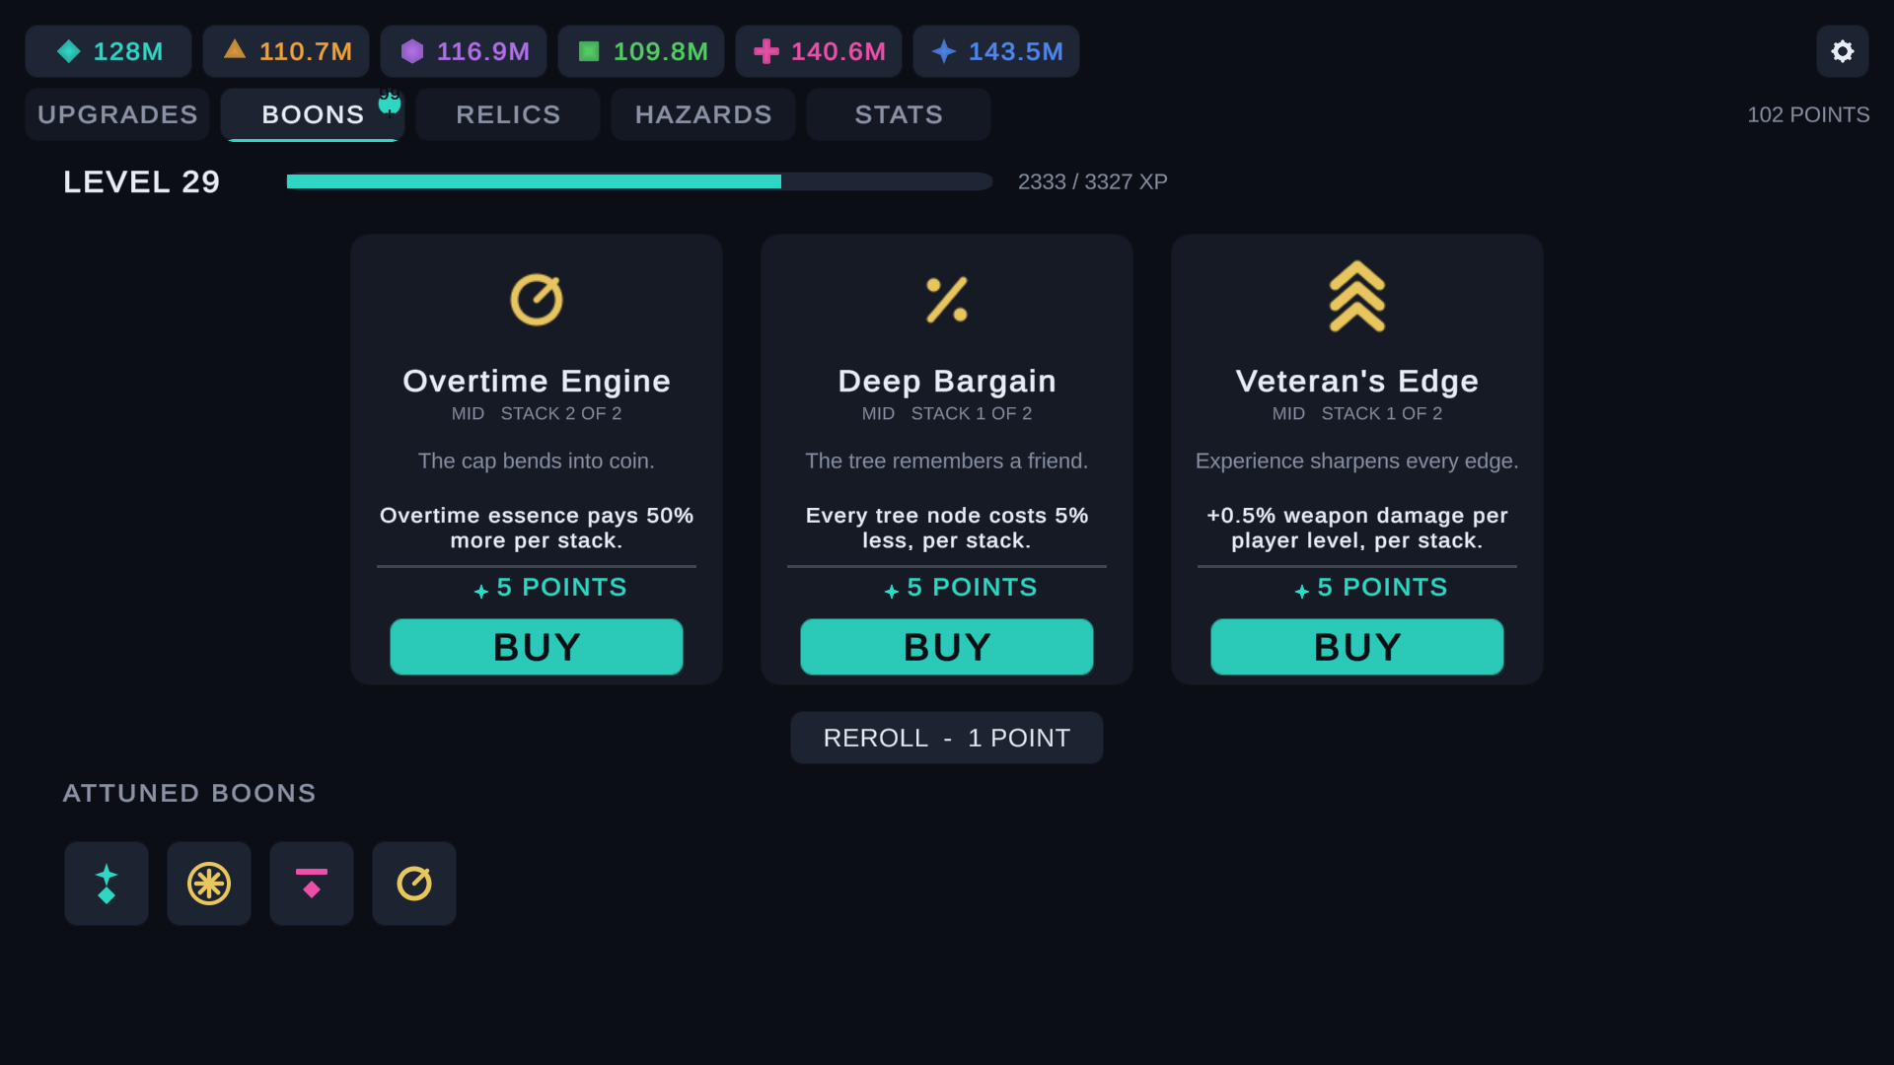Image resolution: width=1894 pixels, height=1065 pixels.
Task: Click the Overtime Engine clock icon
Action: [x=537, y=299]
